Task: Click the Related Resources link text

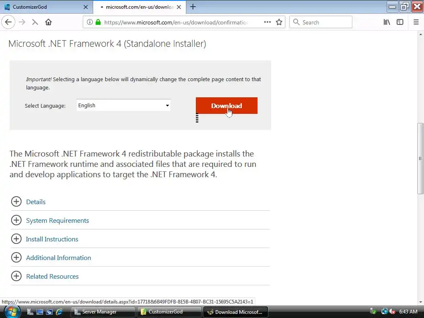Action: 52,277
